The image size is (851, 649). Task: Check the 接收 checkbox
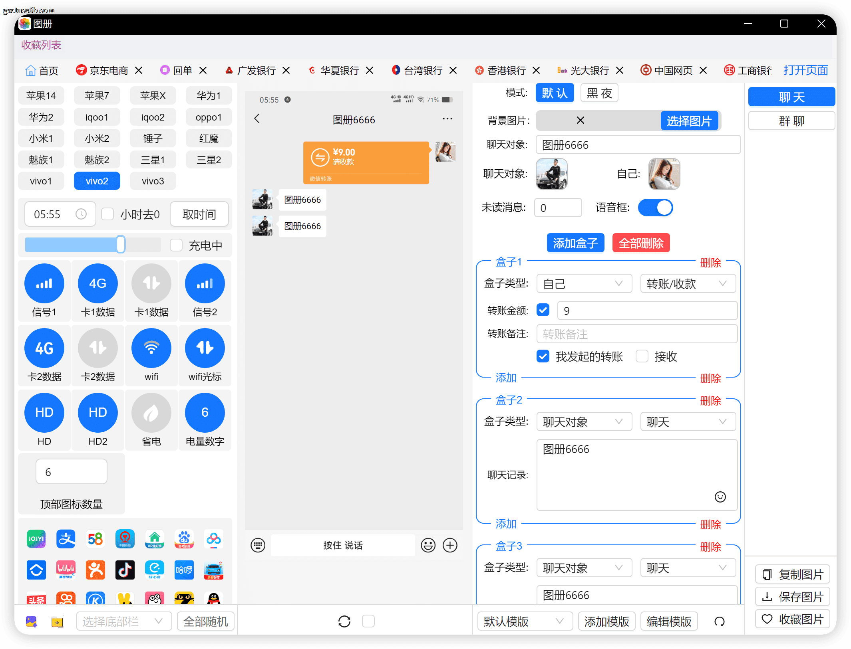click(x=642, y=356)
